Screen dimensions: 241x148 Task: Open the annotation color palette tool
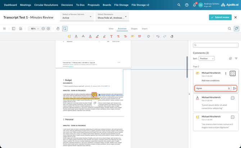[149, 36]
